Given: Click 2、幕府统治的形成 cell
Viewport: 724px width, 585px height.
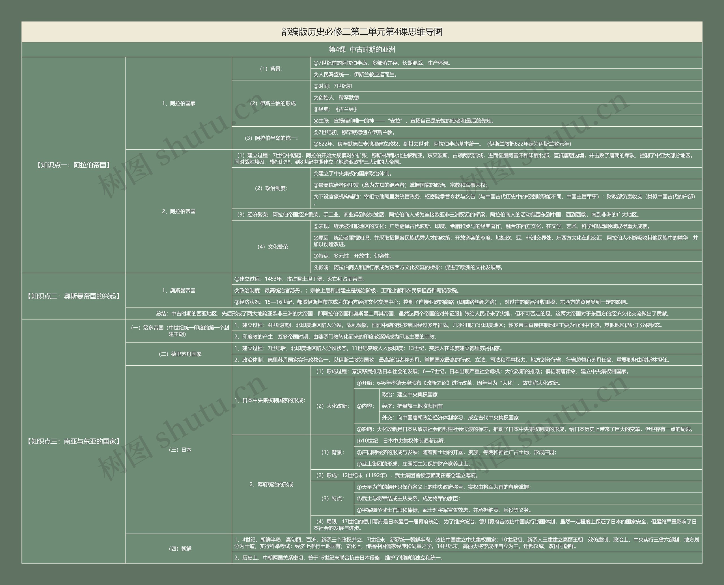Looking at the screenshot, I should [x=271, y=484].
